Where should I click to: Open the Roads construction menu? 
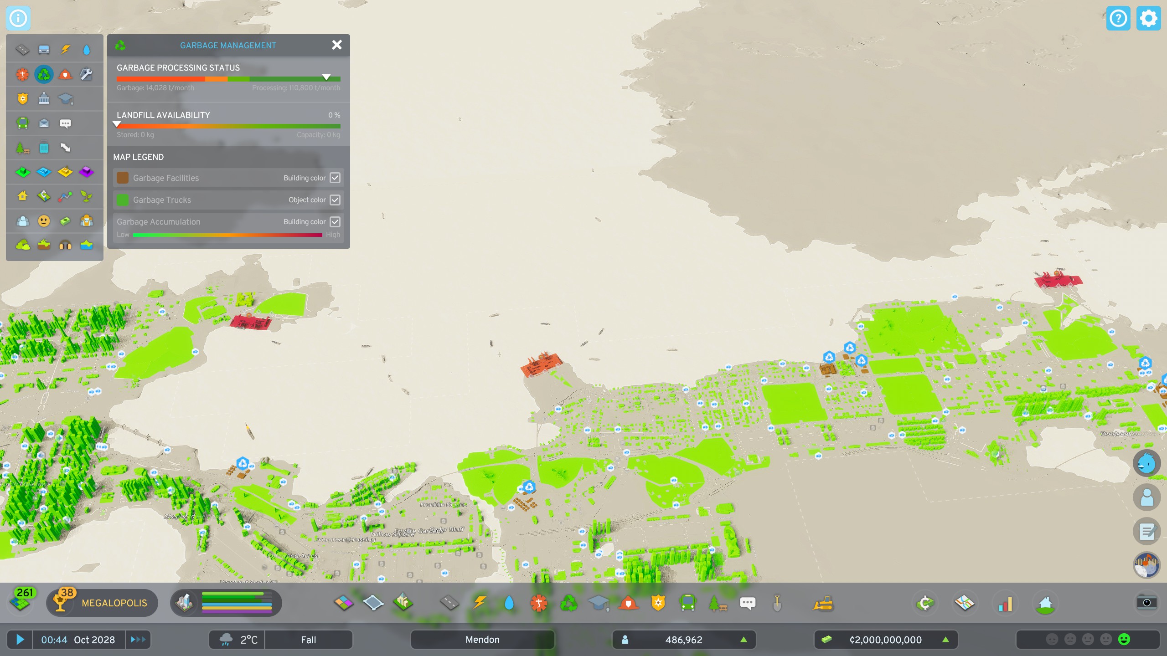[x=449, y=602]
